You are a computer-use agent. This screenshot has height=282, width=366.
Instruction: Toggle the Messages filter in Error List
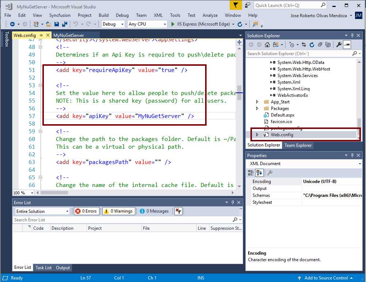point(155,211)
